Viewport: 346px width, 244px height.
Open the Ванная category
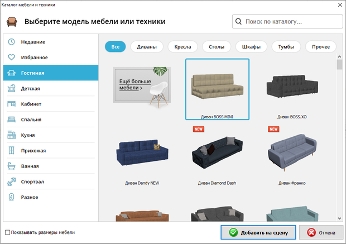point(51,166)
